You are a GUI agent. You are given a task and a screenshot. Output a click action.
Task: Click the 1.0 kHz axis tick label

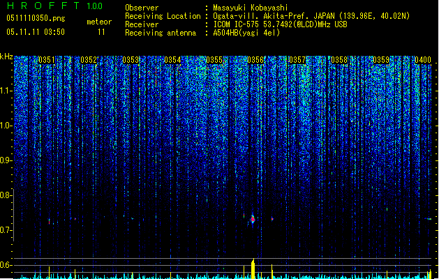[x=6, y=126]
